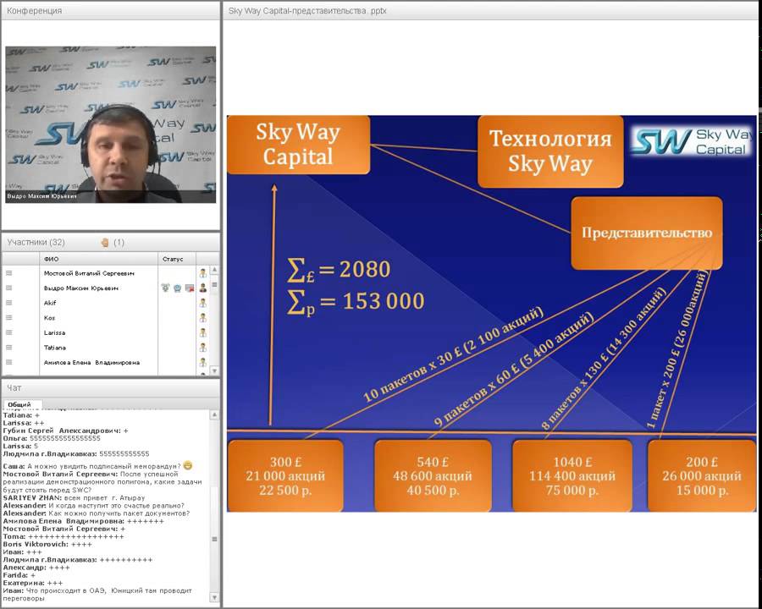Open row menu icon for Амилова Елена Владимировна

click(8, 362)
